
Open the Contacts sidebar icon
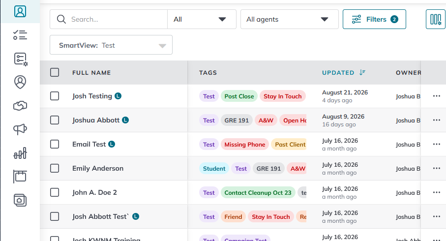click(x=20, y=11)
